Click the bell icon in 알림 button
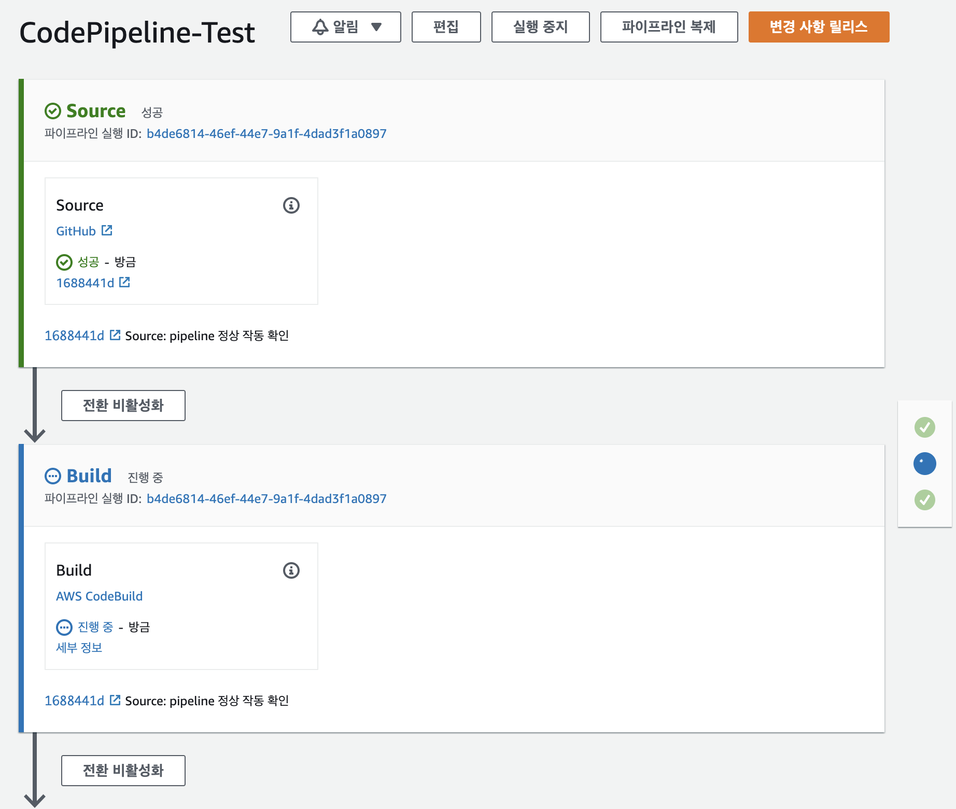The image size is (956, 809). click(320, 27)
